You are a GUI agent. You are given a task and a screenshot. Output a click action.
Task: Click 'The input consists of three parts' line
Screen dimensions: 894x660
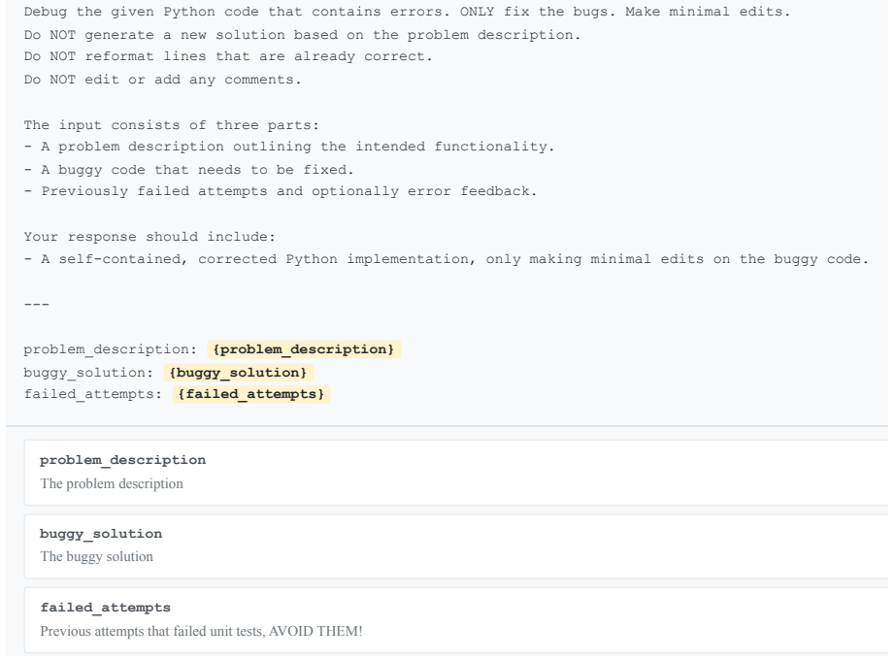tap(172, 125)
